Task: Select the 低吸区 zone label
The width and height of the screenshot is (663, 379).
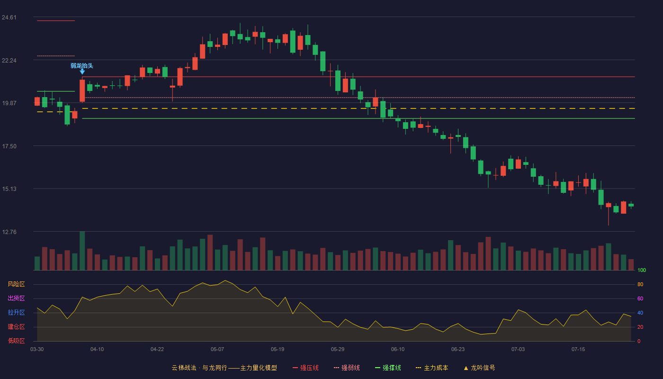Action: coord(16,341)
